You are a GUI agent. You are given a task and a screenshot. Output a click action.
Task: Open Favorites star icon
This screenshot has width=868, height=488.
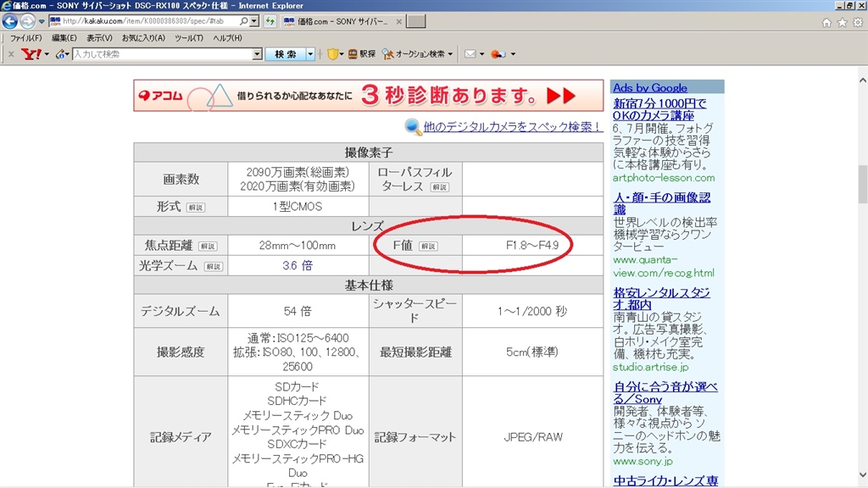842,23
